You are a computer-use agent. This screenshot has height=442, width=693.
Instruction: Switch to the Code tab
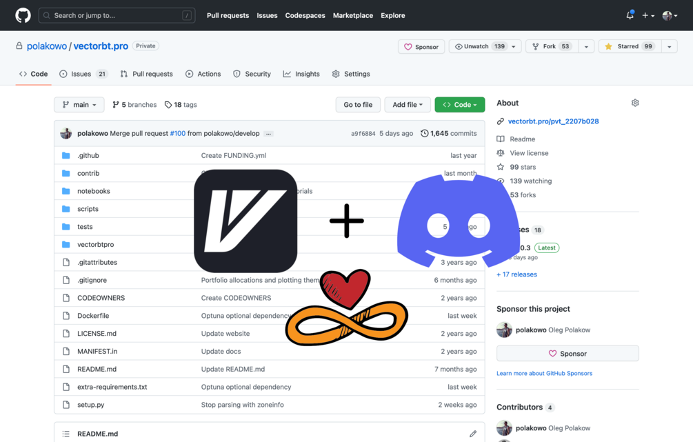pyautogui.click(x=34, y=74)
